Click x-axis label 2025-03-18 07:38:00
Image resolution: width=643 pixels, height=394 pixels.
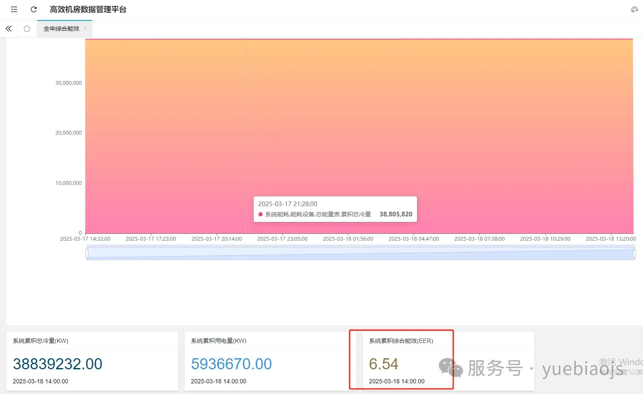point(480,239)
